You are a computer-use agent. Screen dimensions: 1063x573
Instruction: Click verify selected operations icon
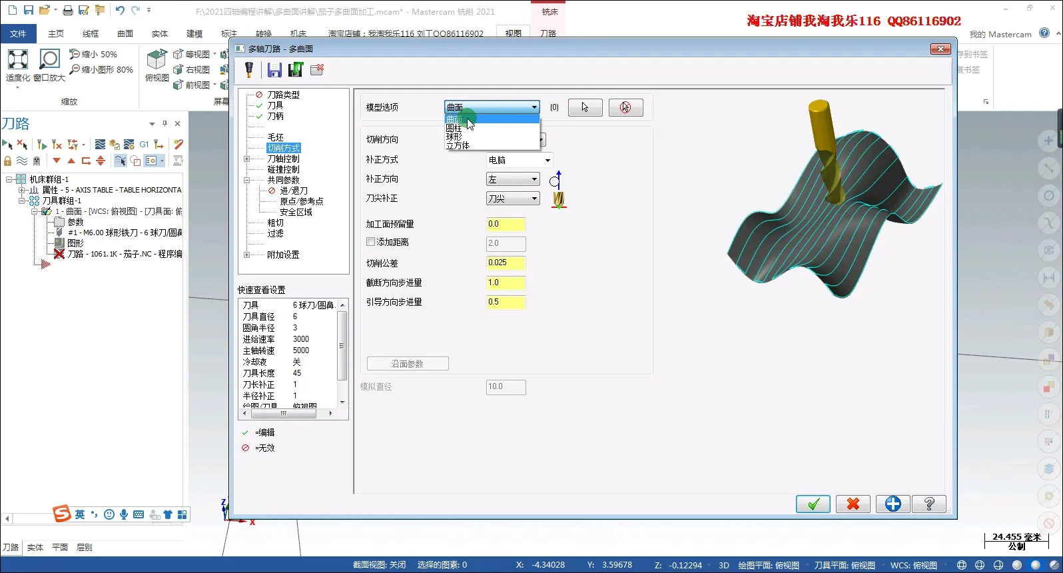[115, 144]
